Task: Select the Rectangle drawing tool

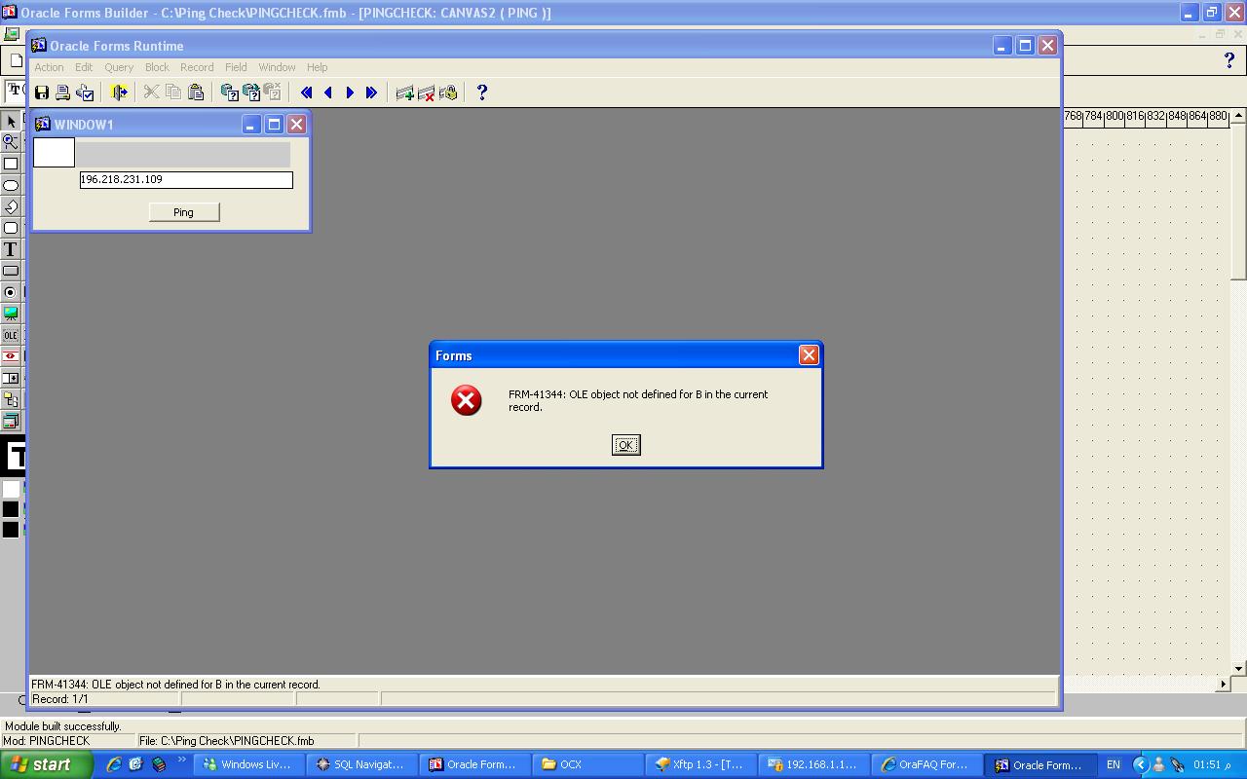Action: tap(11, 164)
